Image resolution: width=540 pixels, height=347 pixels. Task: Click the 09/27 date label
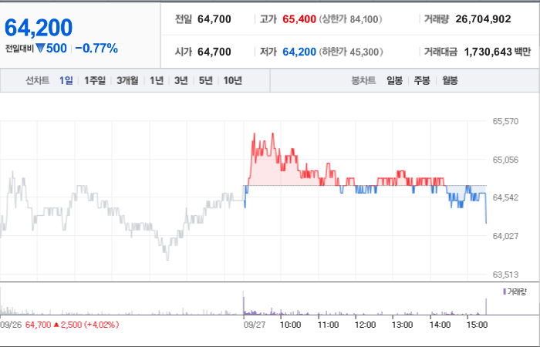(255, 325)
